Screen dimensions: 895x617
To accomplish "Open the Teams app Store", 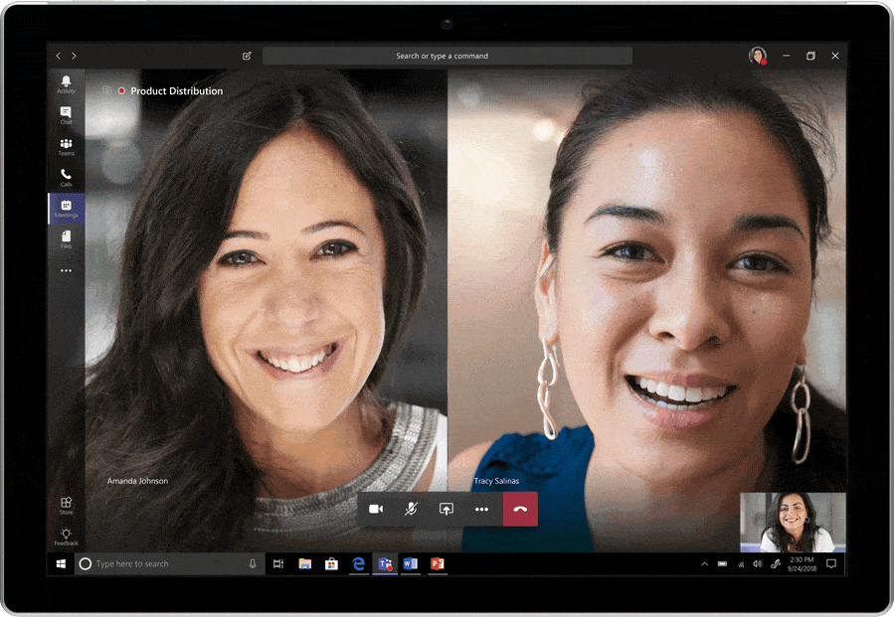I will pyautogui.click(x=67, y=505).
